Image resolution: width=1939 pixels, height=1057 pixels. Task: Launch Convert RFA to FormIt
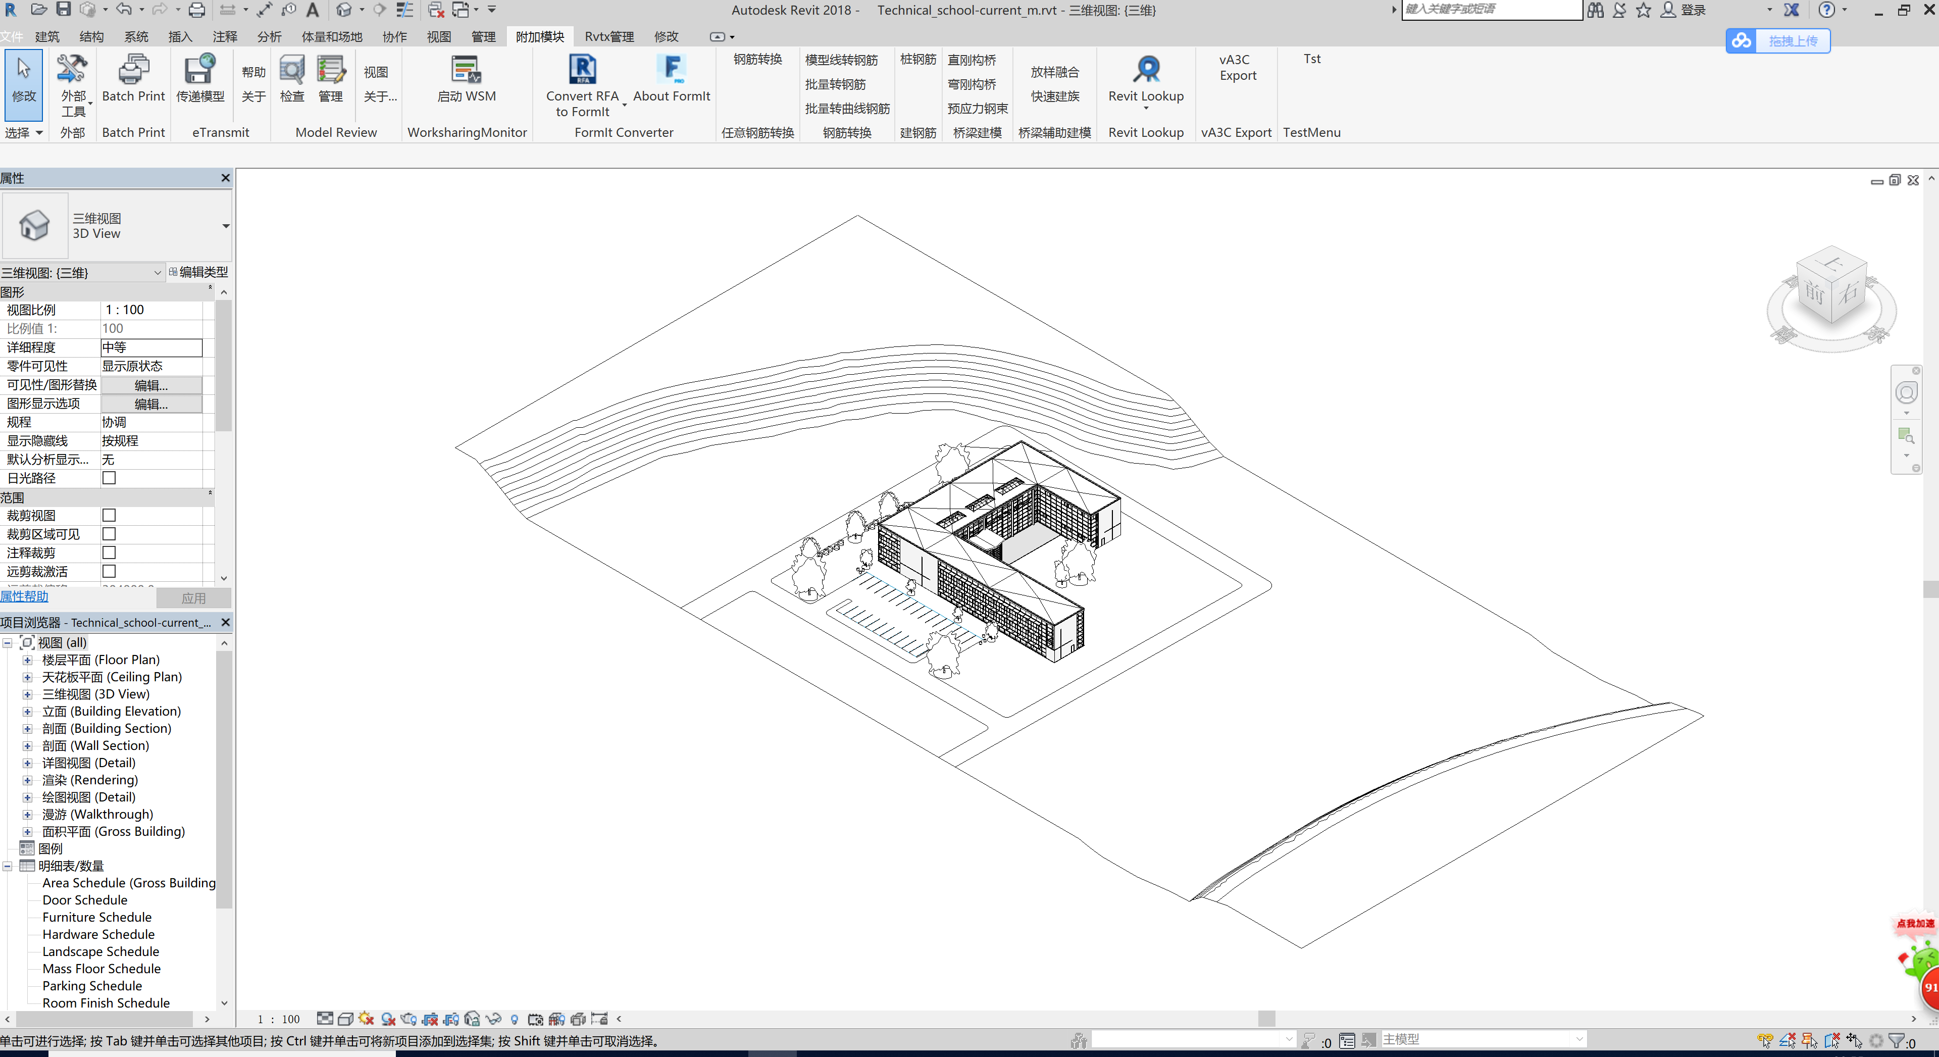(582, 70)
